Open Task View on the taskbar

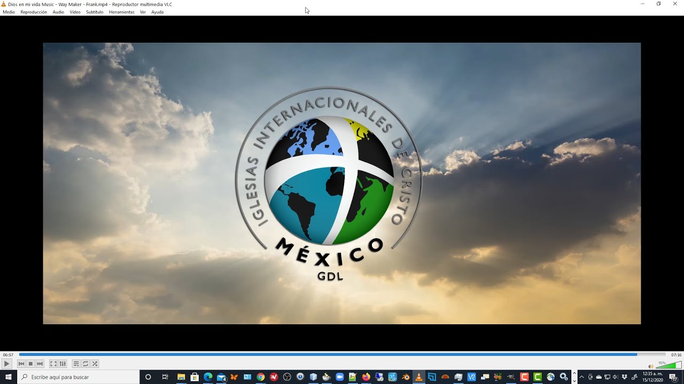click(165, 377)
